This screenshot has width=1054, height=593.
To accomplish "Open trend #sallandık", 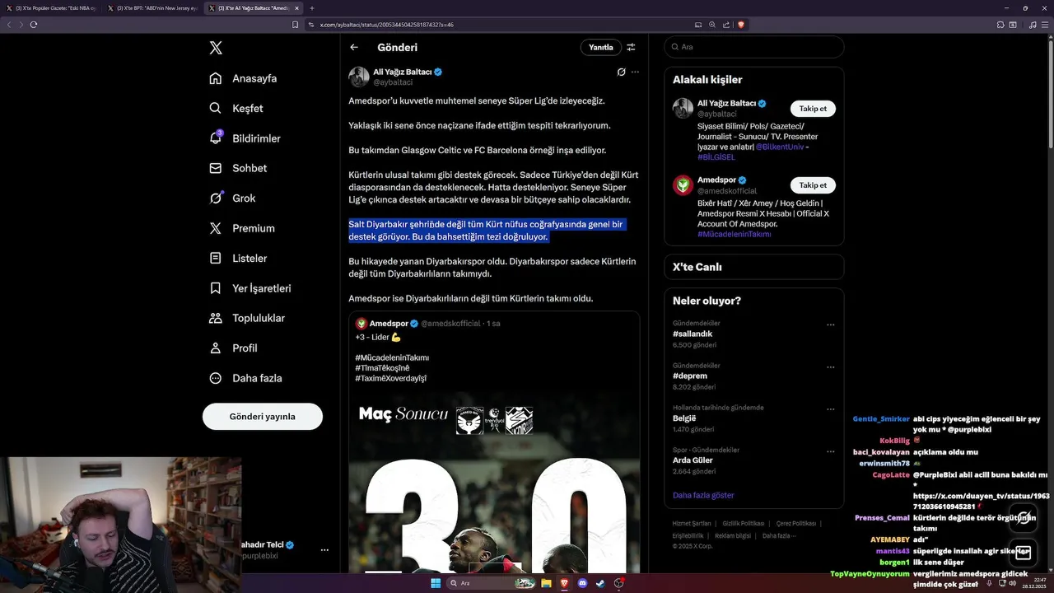I will tap(693, 334).
